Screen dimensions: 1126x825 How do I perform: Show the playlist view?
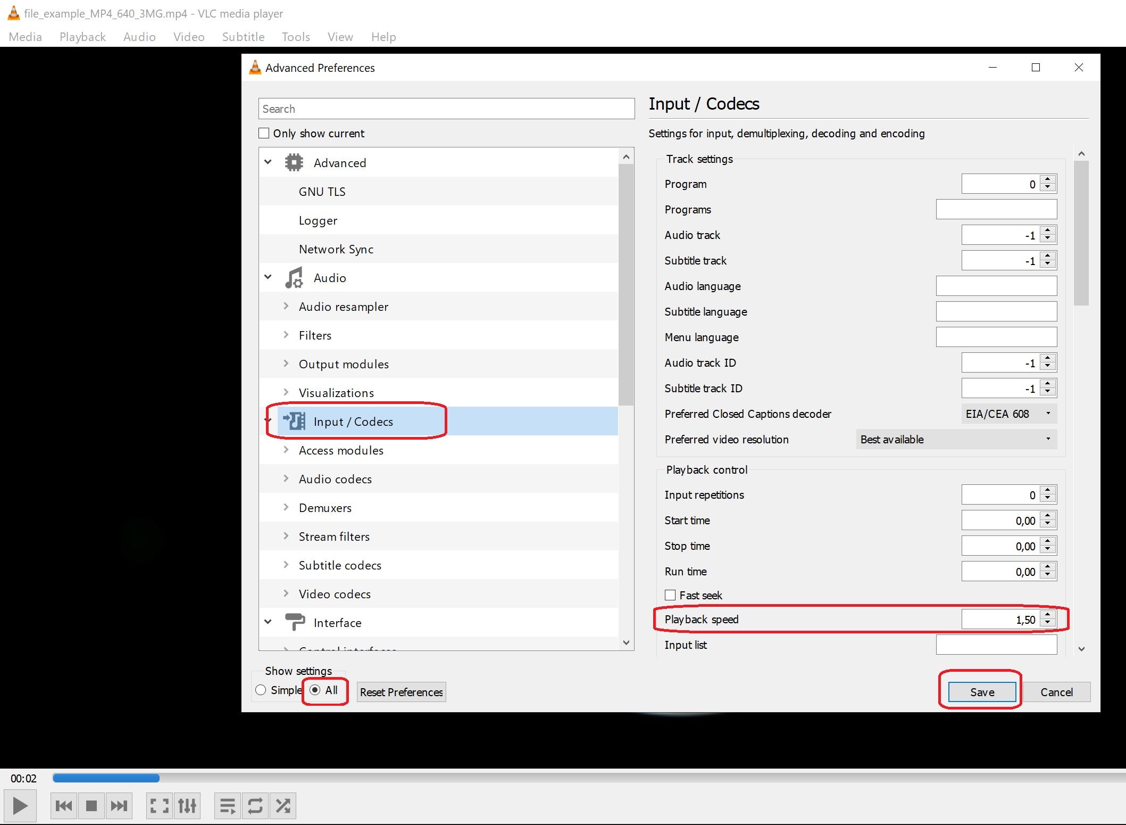point(227,805)
